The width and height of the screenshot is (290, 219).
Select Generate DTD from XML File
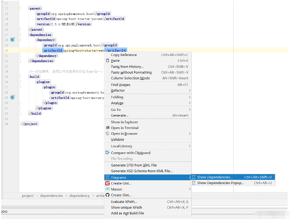[x=148, y=165]
